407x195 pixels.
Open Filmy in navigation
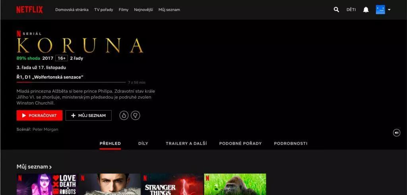point(124,10)
